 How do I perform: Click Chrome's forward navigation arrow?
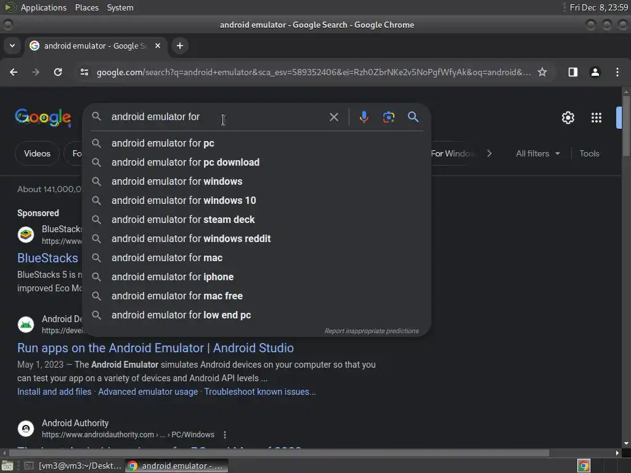[36, 72]
